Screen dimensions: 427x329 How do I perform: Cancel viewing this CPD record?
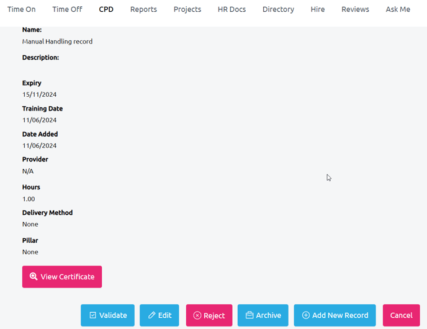(401, 315)
